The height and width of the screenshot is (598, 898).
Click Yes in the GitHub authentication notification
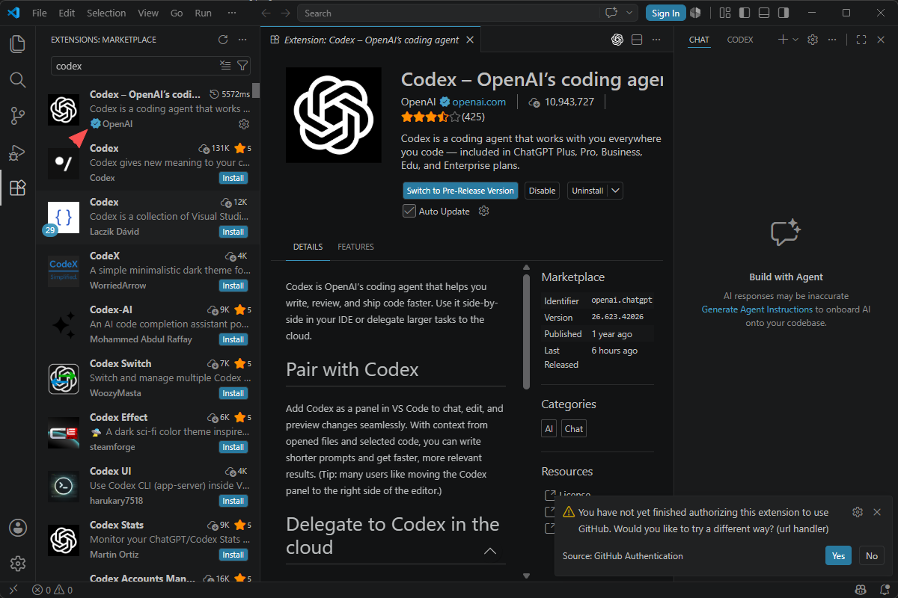pyautogui.click(x=838, y=555)
